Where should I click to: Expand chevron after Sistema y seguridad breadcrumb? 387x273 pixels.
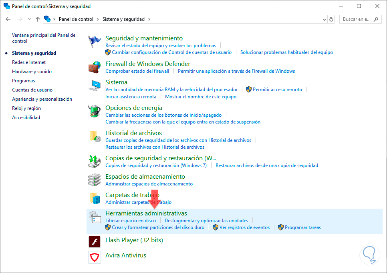(x=149, y=19)
